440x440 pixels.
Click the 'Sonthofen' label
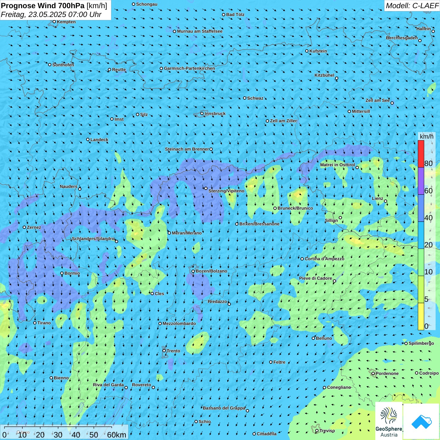63,65
